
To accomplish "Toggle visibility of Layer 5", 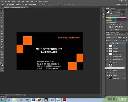I will tap(107, 65).
